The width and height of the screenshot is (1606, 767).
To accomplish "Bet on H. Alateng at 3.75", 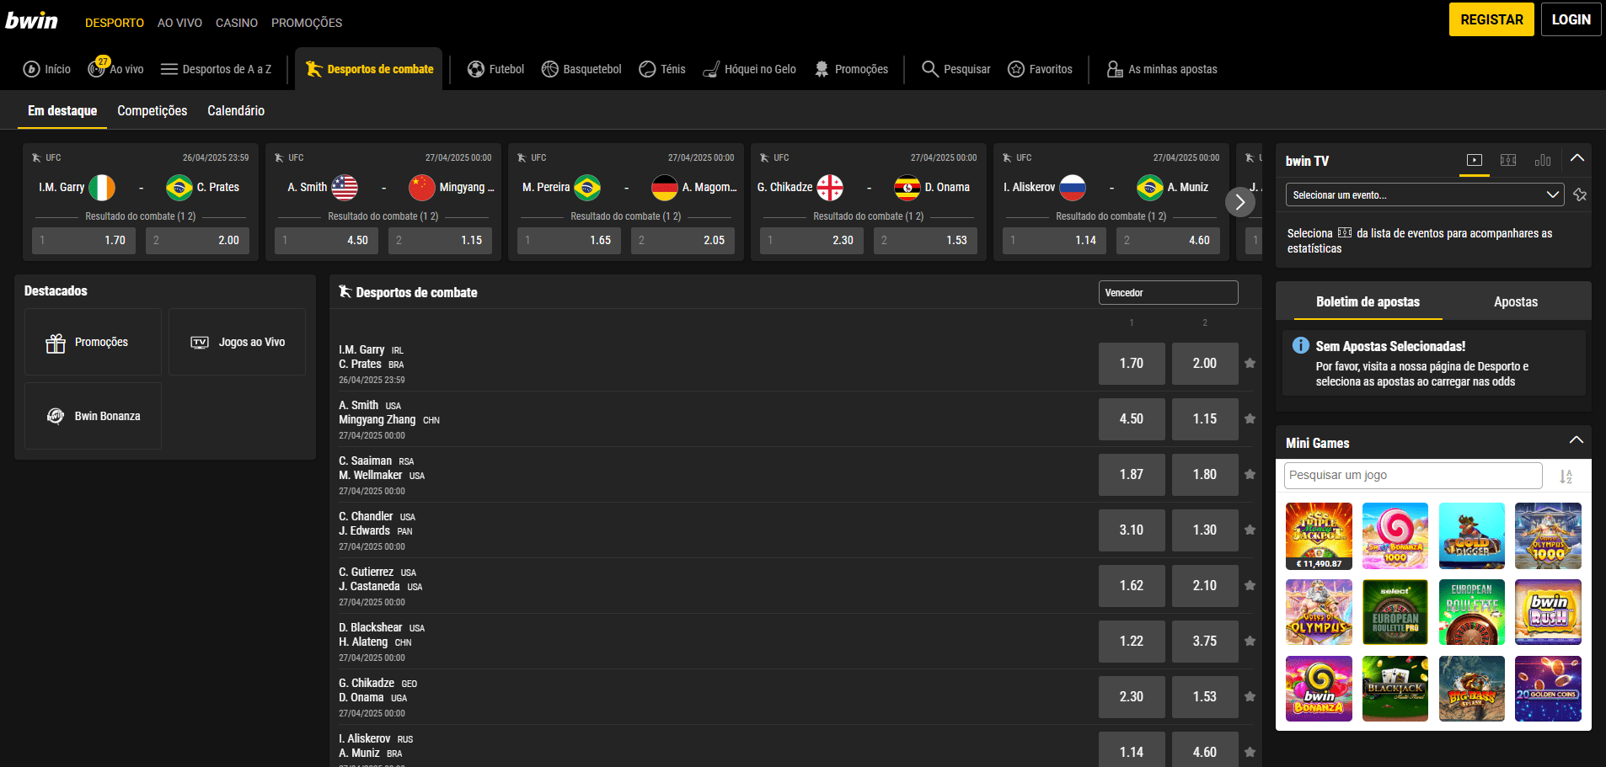I will 1205,642.
